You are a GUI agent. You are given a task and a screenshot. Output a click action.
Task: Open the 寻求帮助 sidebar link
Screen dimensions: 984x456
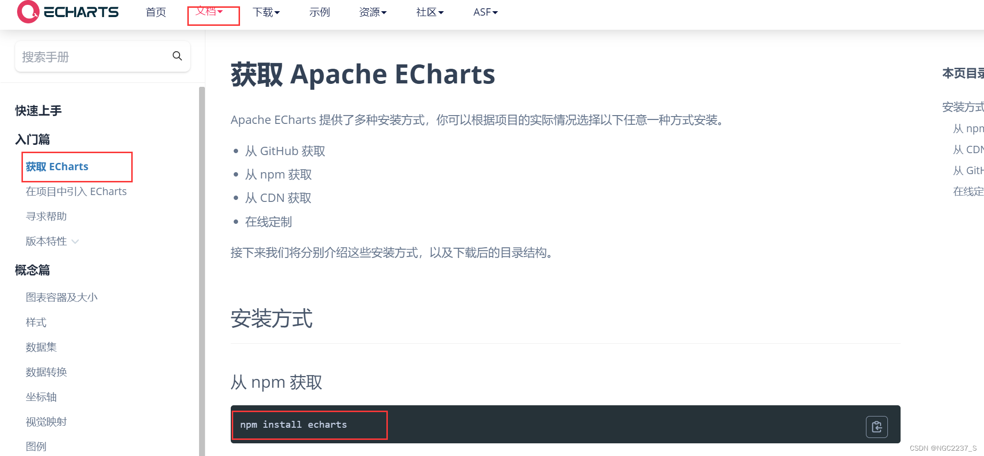click(46, 216)
